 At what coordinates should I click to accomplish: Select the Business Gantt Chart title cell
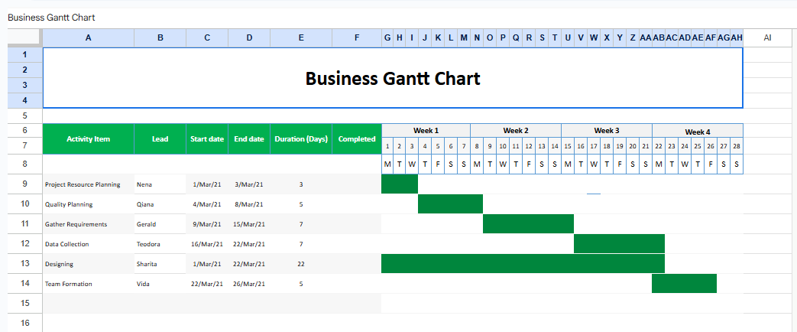[x=393, y=78]
